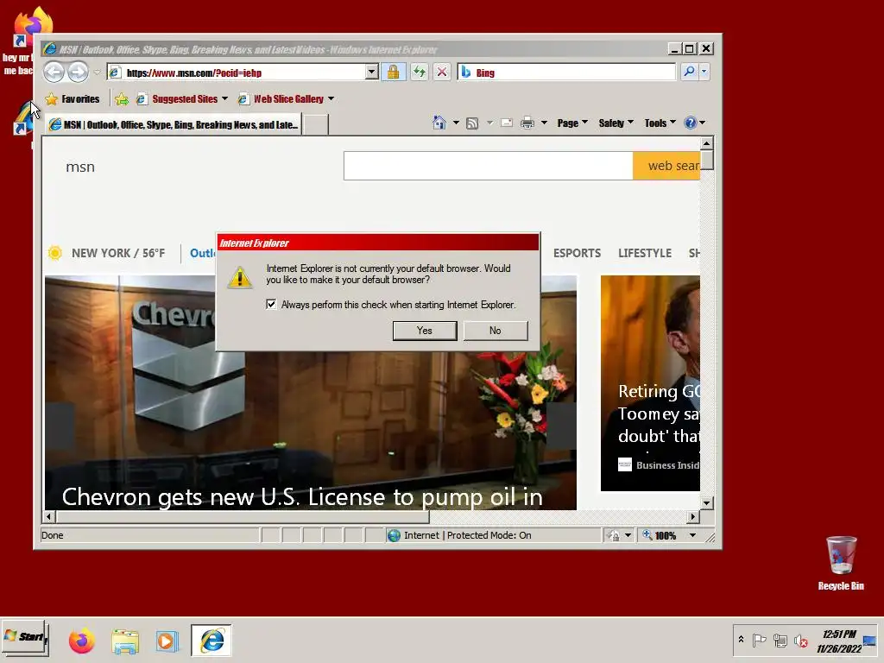Click Yes in default browser dialog

click(425, 331)
